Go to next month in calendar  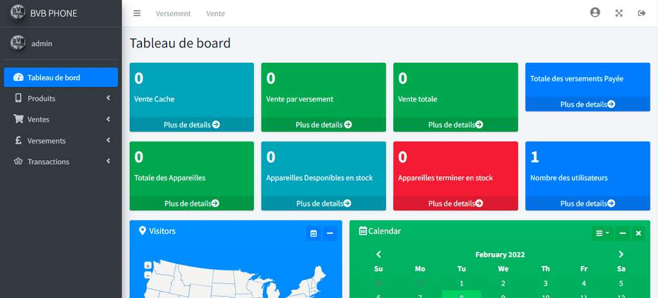pyautogui.click(x=621, y=254)
